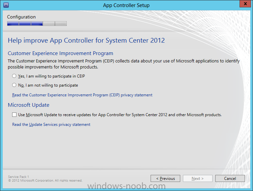Go back with the Previous button

165,179
